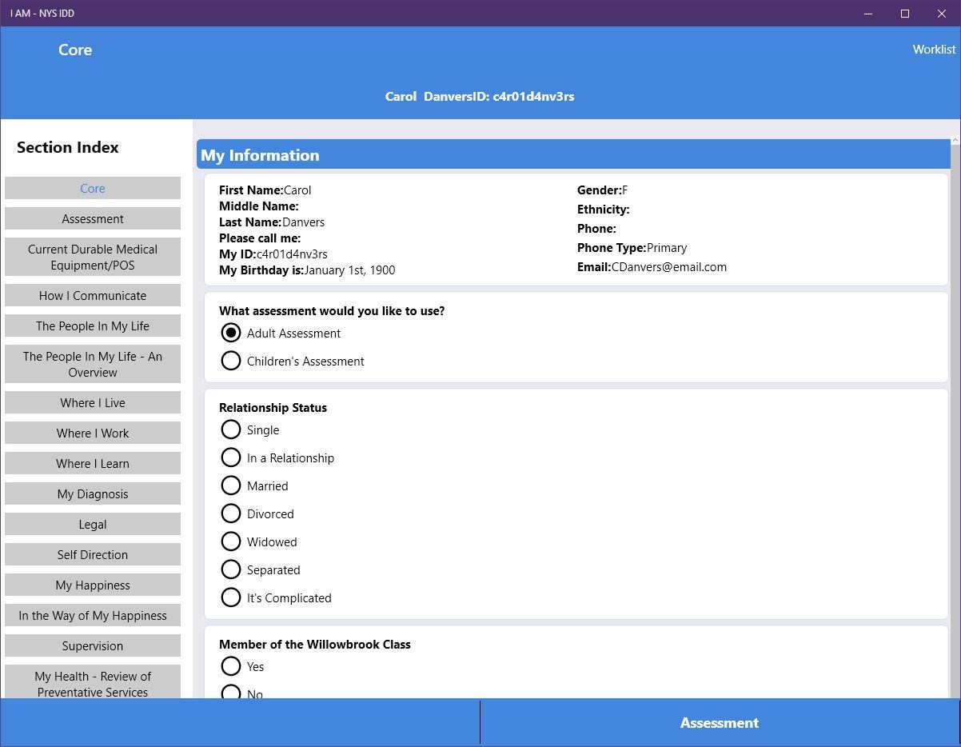Open Current Durable Medical Equipment/POS section
The height and width of the screenshot is (747, 961).
click(x=93, y=257)
